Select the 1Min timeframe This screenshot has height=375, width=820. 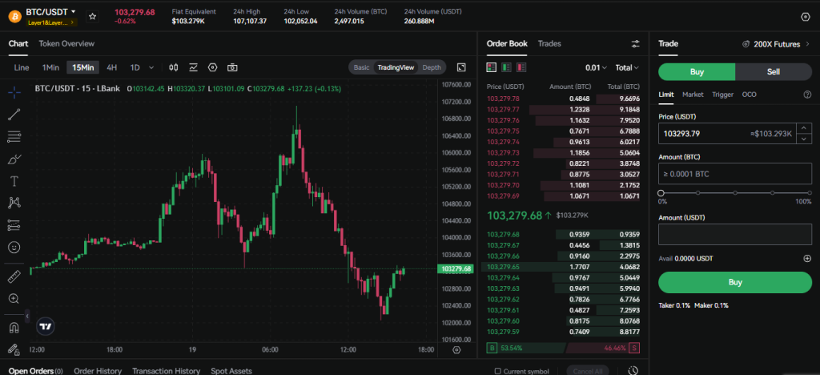coord(50,67)
